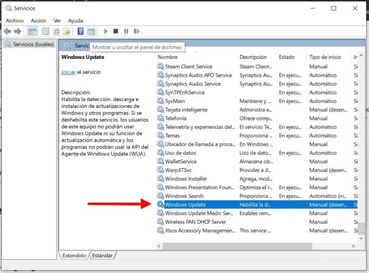The width and height of the screenshot is (369, 273).
Task: Select Ubicador de llamada a proce... service
Action: (257, 144)
